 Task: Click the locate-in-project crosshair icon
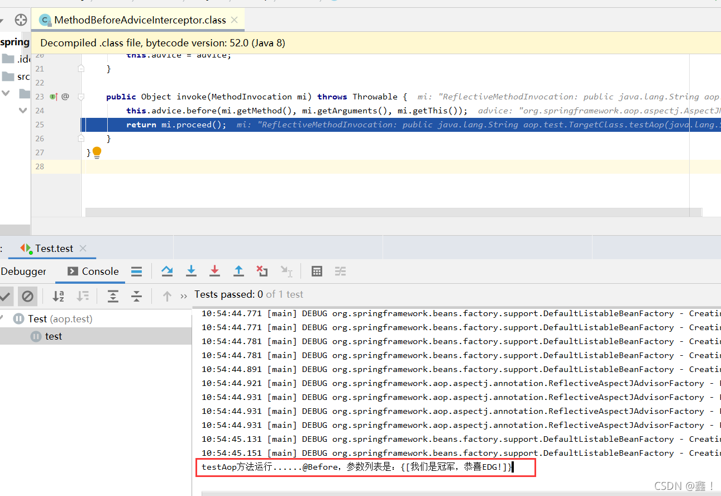[21, 20]
